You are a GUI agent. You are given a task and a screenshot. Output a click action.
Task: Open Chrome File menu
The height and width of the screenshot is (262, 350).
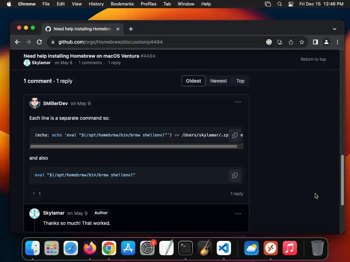(46, 4)
